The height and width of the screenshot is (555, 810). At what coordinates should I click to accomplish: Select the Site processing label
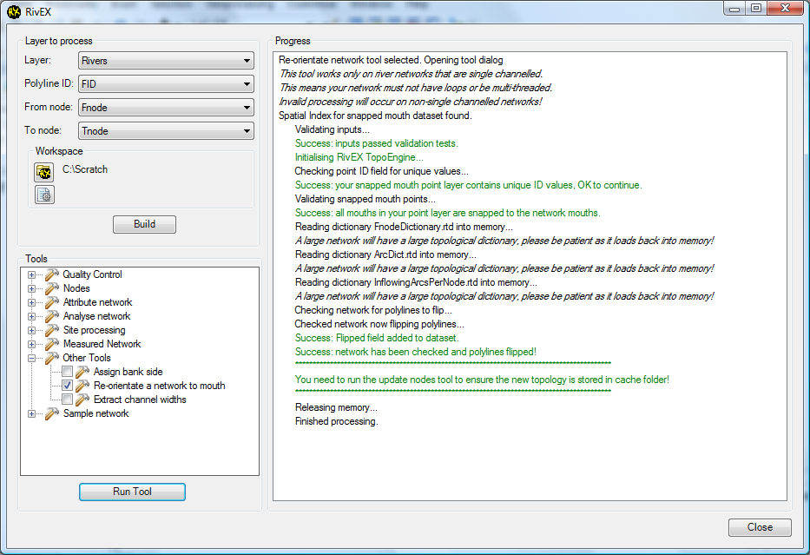pos(94,330)
